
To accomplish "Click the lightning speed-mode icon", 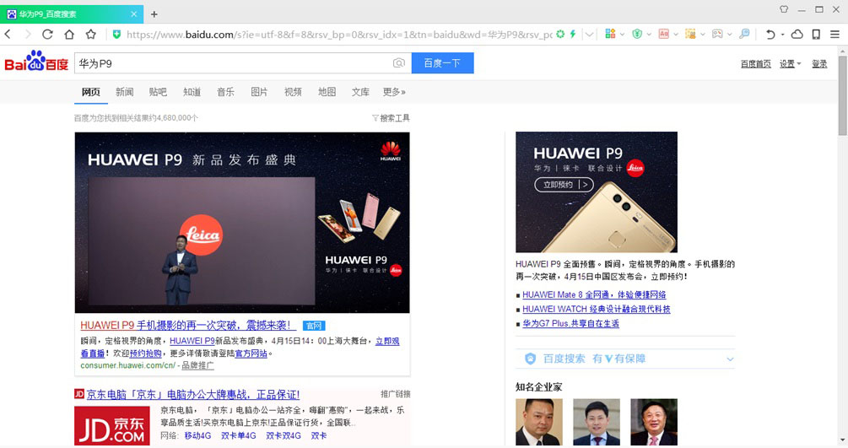I will pos(573,34).
